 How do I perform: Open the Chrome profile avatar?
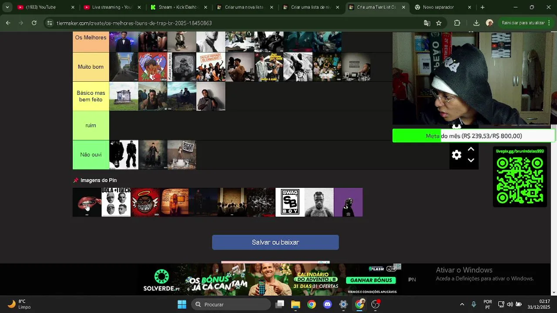[490, 23]
